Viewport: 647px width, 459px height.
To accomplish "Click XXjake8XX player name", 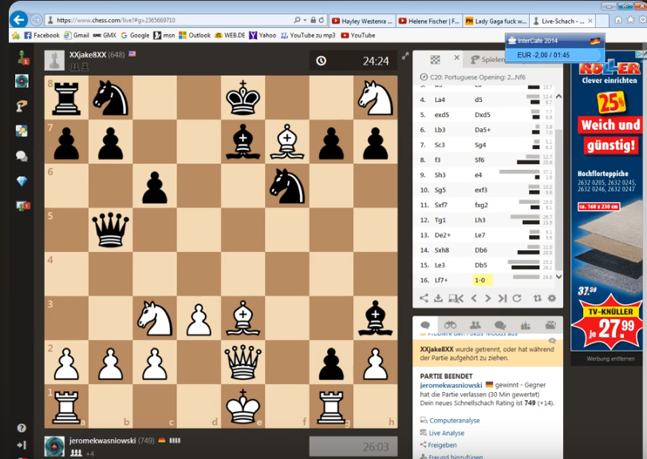I will [x=88, y=55].
